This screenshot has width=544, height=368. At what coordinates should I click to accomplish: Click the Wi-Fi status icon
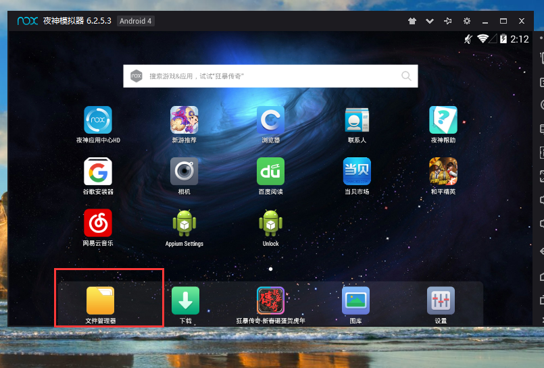coord(483,38)
